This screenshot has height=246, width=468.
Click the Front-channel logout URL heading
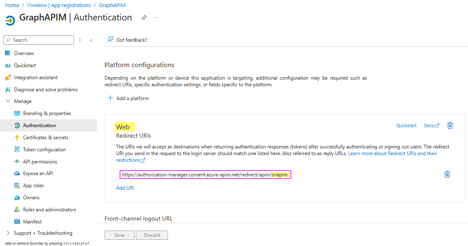click(138, 218)
